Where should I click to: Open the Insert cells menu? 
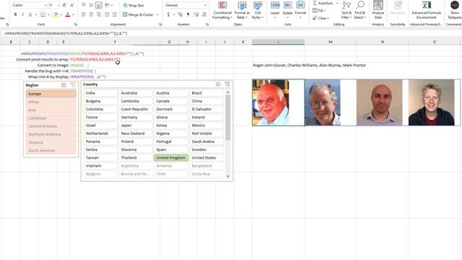[274, 11]
